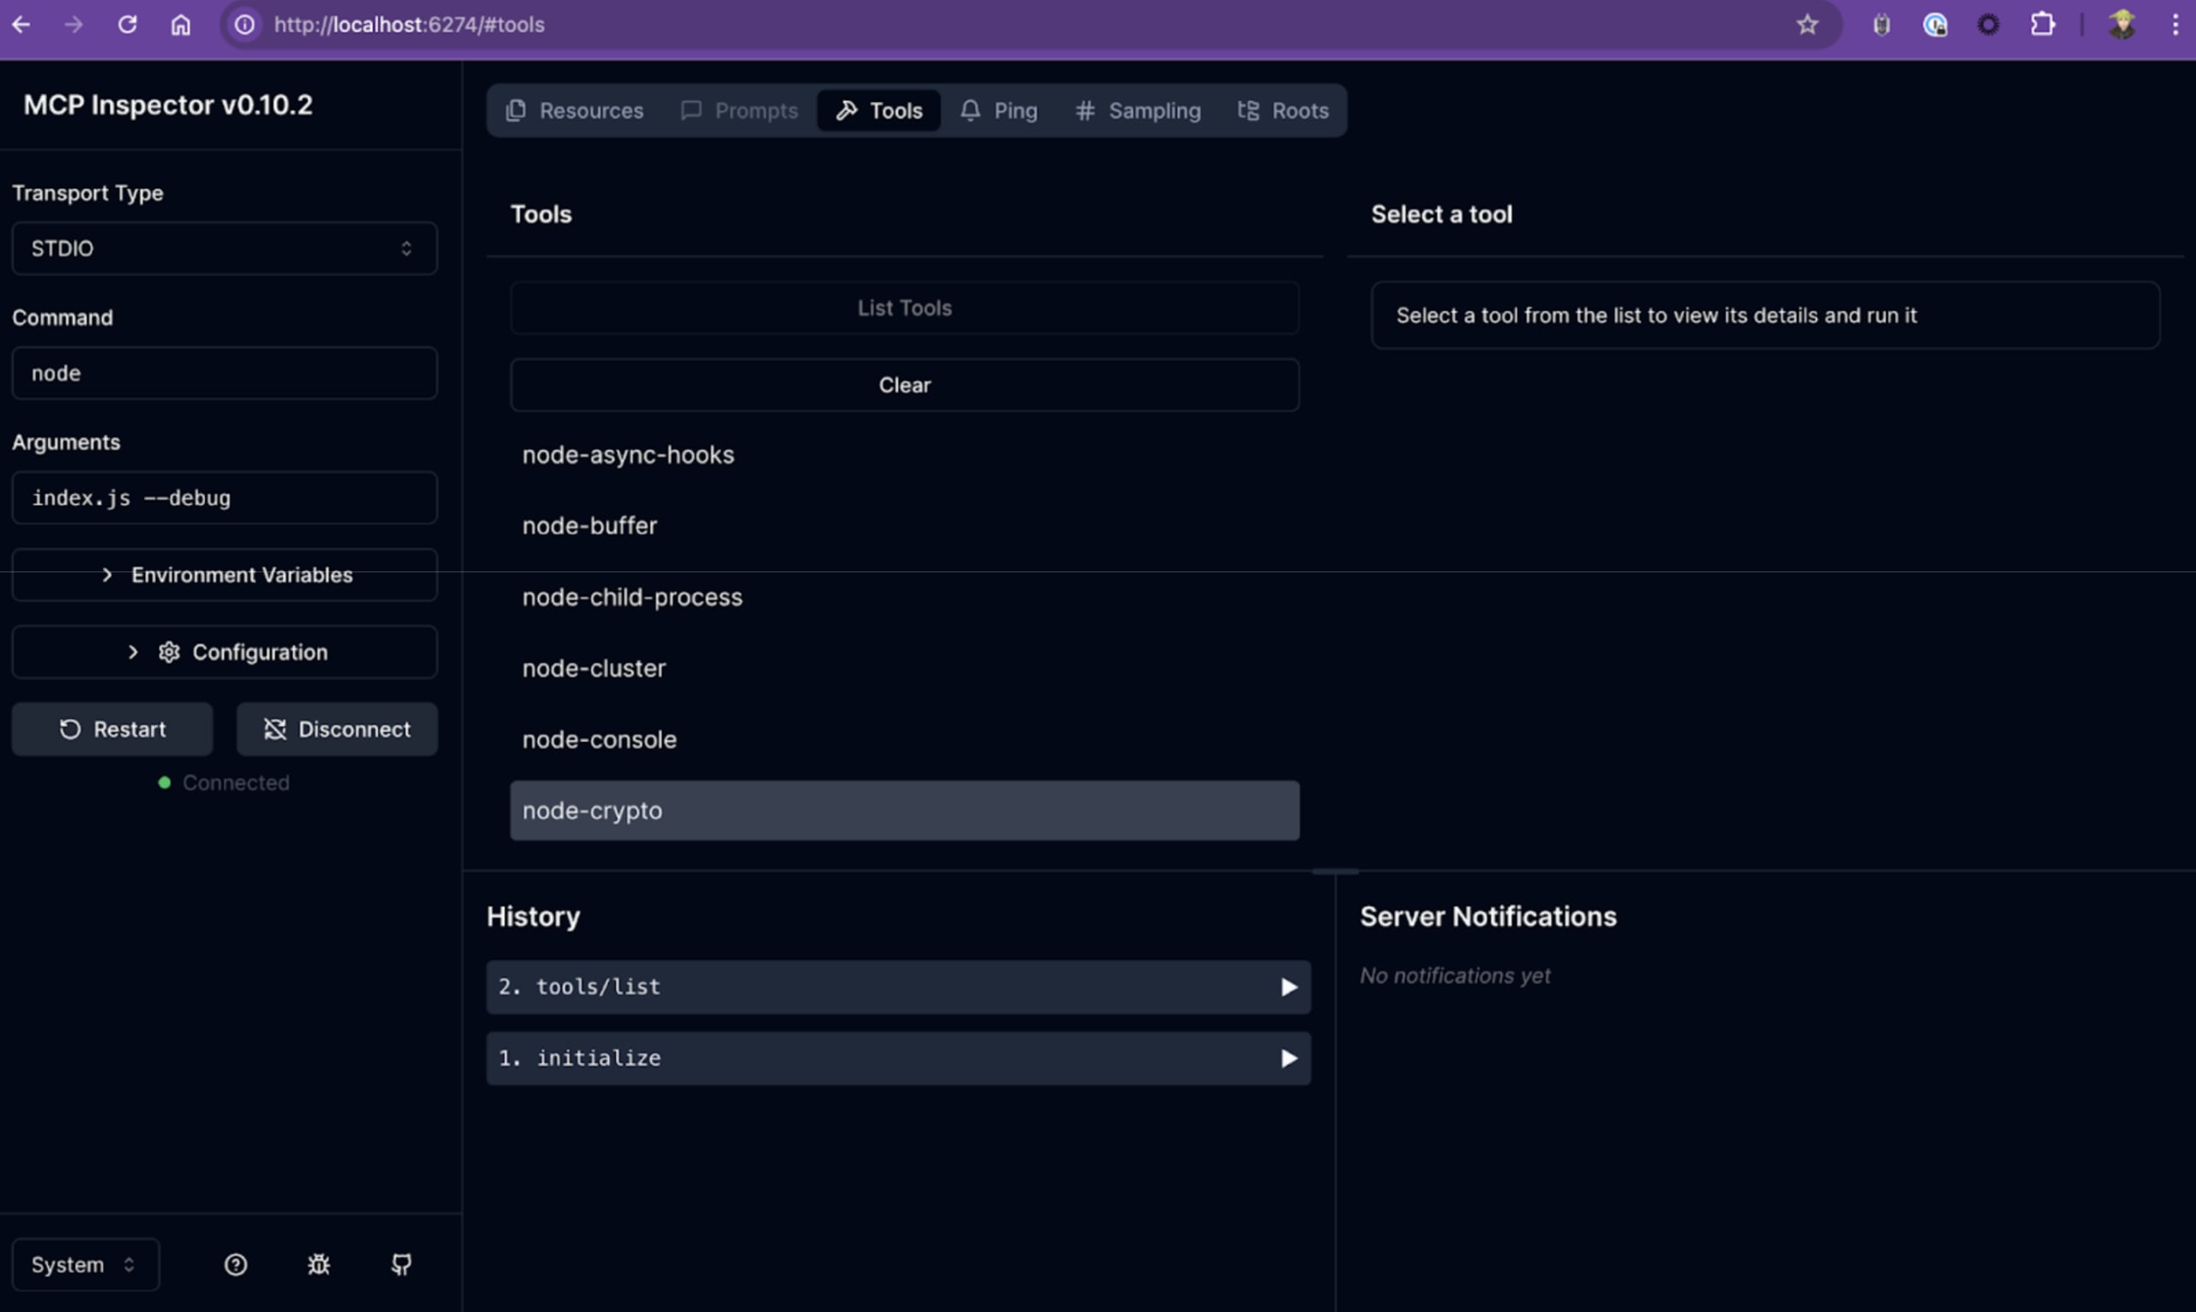The width and height of the screenshot is (2196, 1312).
Task: Open the browser profile avatar
Action: point(2121,25)
